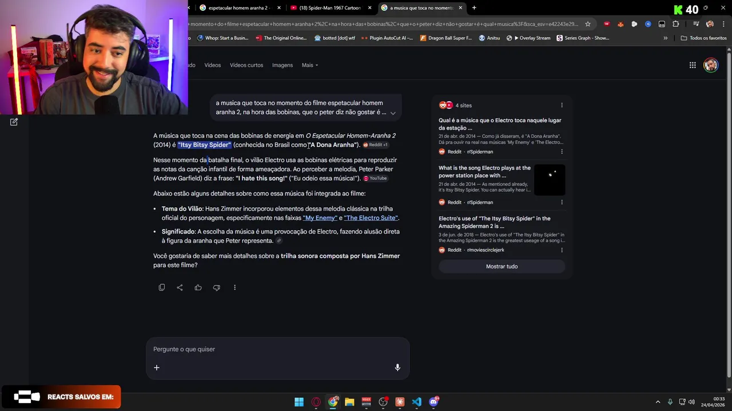Screen dimensions: 732x411
Task: Open the "My Enemy" link
Action: 320,218
